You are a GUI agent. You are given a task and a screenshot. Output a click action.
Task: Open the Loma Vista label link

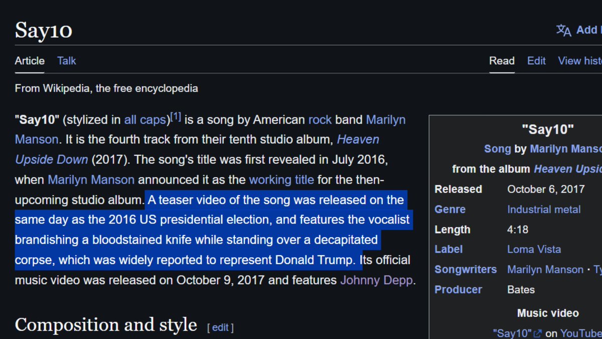(534, 249)
